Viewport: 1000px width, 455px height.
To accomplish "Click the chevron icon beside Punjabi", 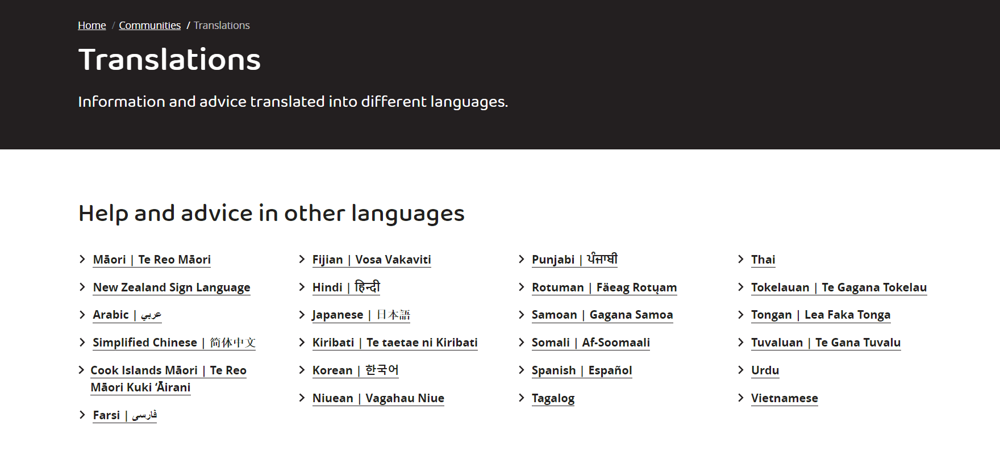I will point(522,259).
